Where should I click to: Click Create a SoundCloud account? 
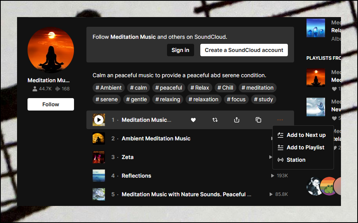pyautogui.click(x=244, y=50)
